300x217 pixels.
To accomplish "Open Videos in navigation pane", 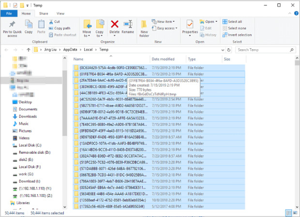I will 24,138.
